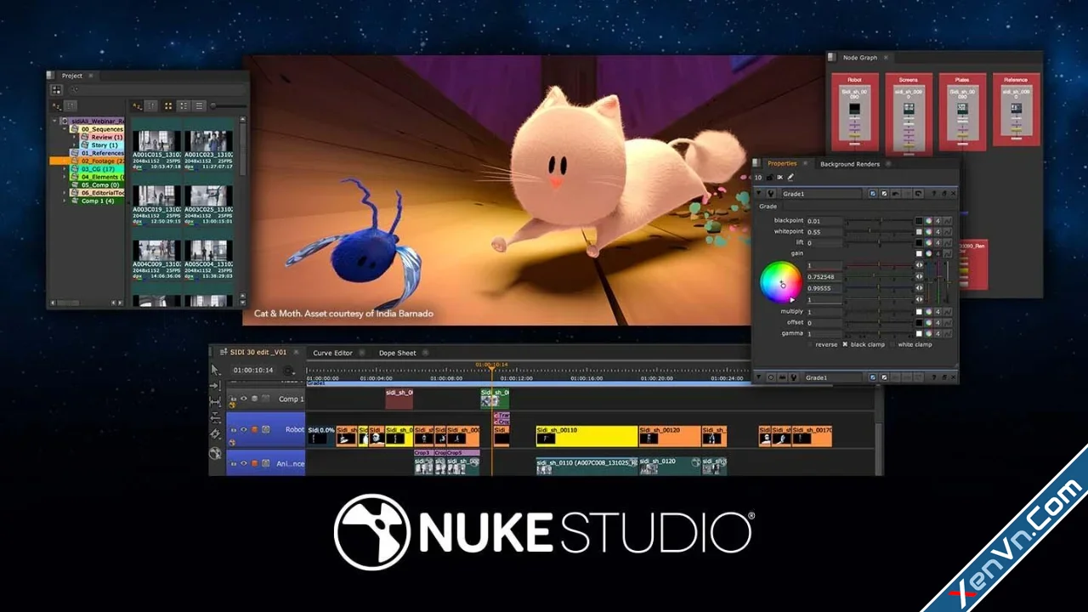Click the bottom radial icon in timeline toolbar
This screenshot has width=1088, height=612.
tap(215, 454)
